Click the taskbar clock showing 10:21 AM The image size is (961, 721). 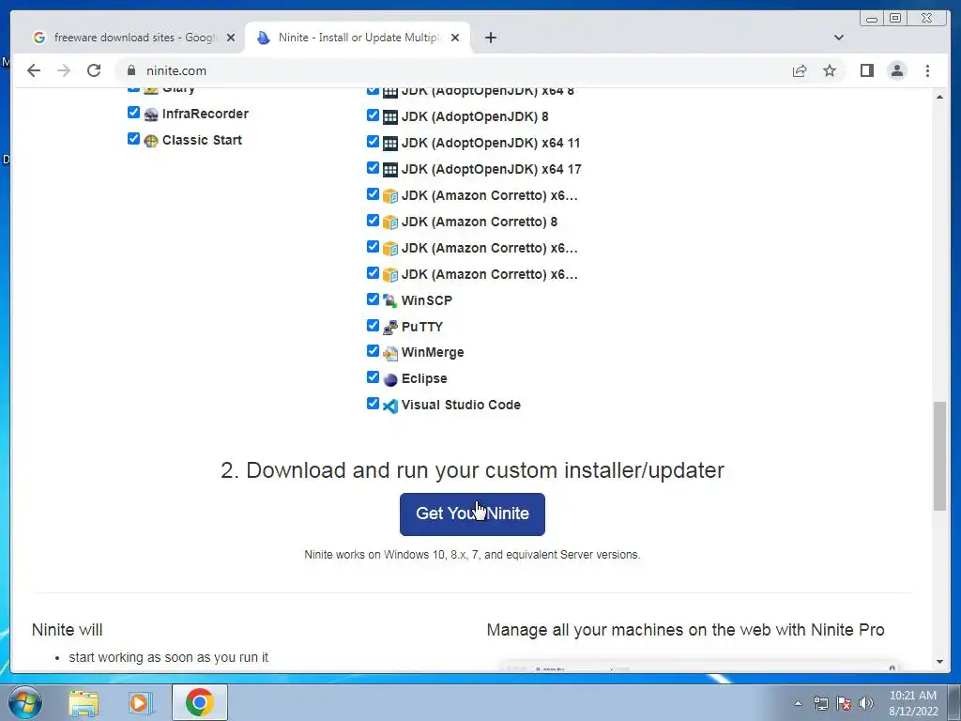[x=913, y=703]
